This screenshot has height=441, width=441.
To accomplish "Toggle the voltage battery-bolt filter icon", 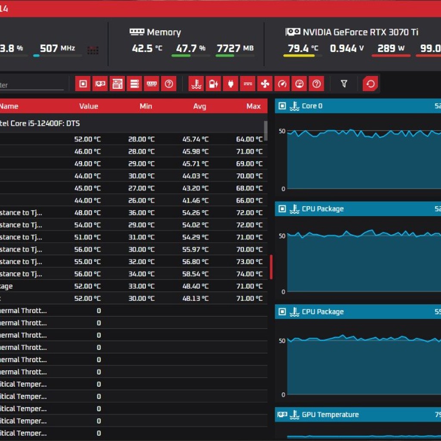I will pos(214,84).
